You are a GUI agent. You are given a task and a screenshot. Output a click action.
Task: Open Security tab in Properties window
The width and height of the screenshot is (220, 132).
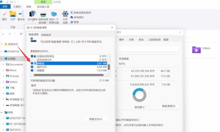[x=141, y=40]
